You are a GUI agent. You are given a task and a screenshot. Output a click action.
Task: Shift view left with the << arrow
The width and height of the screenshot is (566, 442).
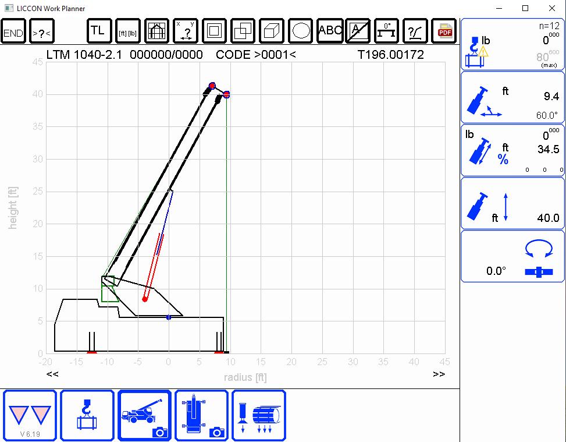pyautogui.click(x=52, y=374)
